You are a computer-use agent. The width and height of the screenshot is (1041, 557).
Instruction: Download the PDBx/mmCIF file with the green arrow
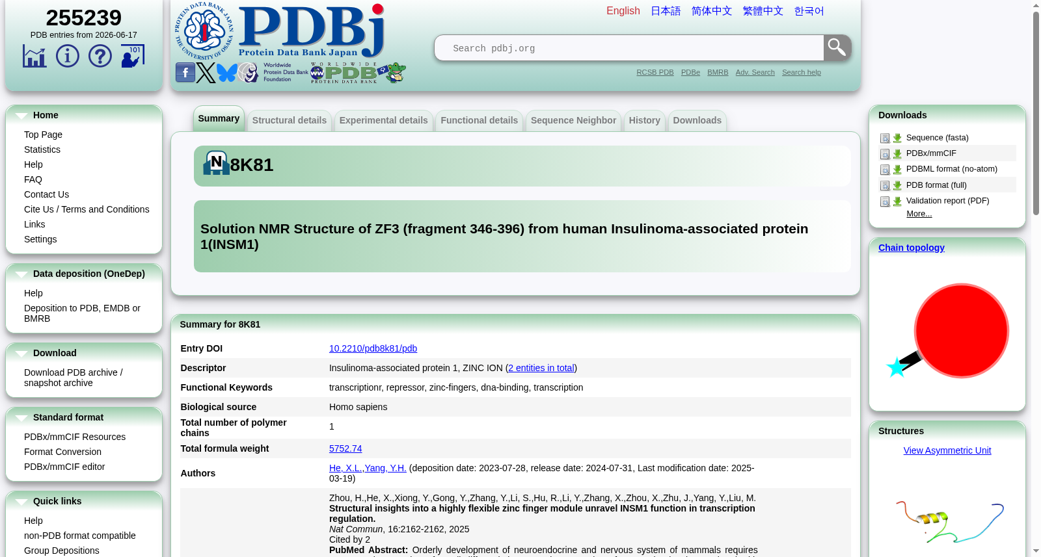click(x=897, y=154)
